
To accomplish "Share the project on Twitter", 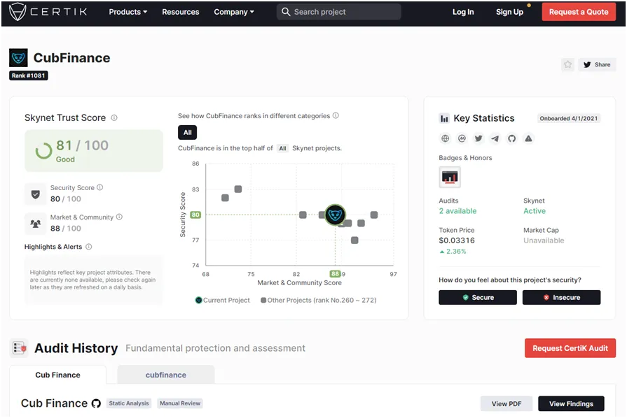I will coord(597,64).
